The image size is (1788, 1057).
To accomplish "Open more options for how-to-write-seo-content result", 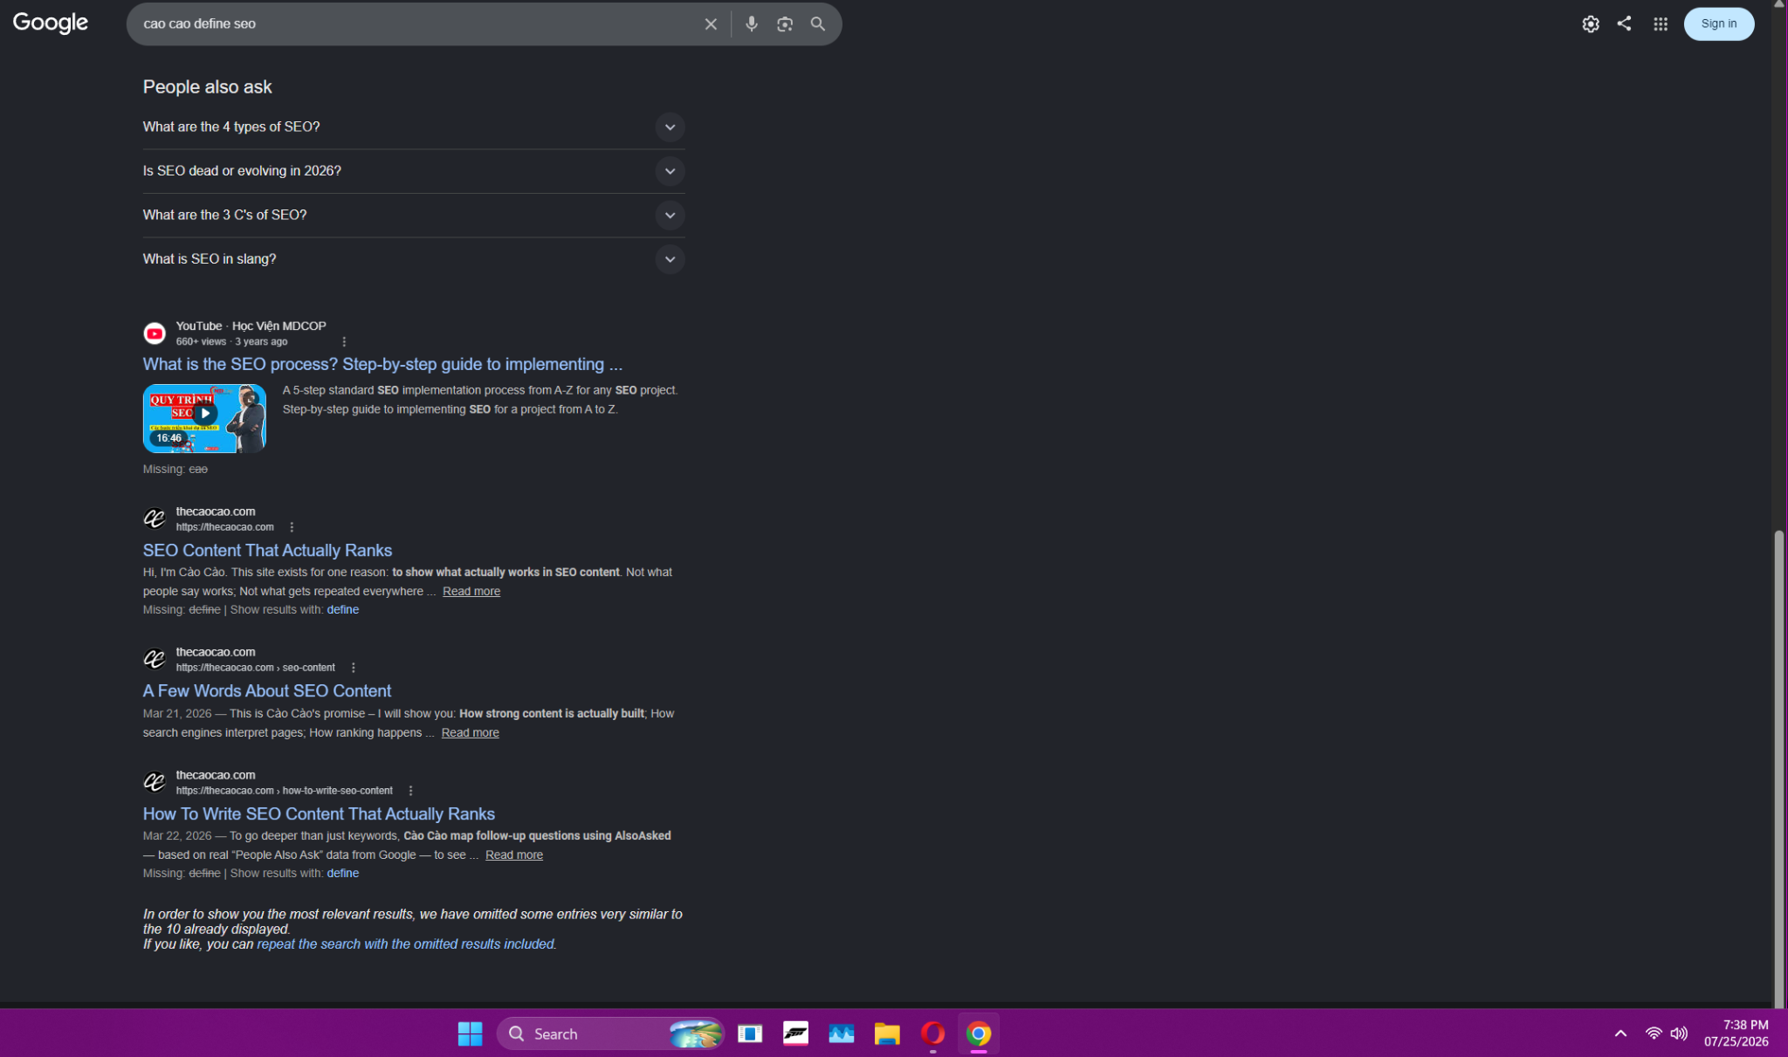I will pos(410,791).
